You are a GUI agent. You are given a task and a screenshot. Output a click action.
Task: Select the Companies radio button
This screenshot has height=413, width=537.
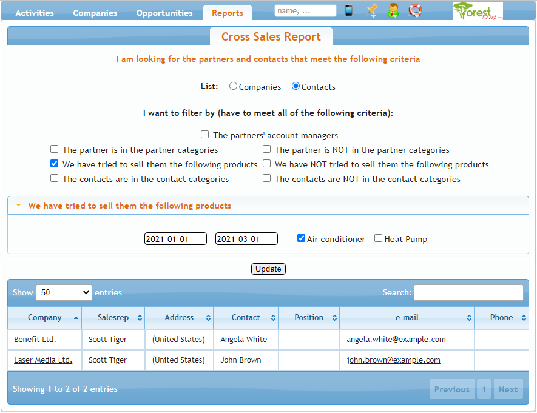233,86
